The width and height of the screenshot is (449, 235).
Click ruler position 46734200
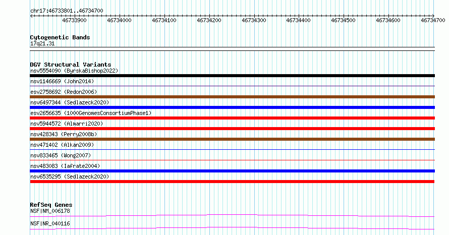pos(209,20)
